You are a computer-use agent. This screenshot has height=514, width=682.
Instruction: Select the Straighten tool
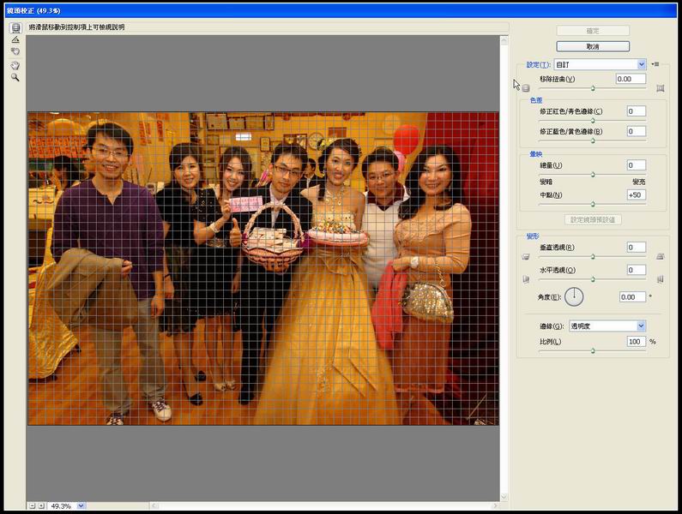[x=15, y=39]
